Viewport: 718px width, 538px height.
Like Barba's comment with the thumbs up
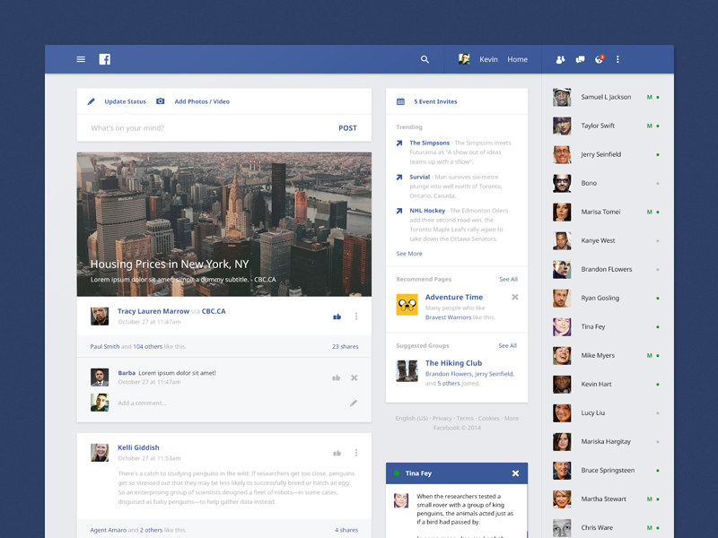click(x=335, y=378)
